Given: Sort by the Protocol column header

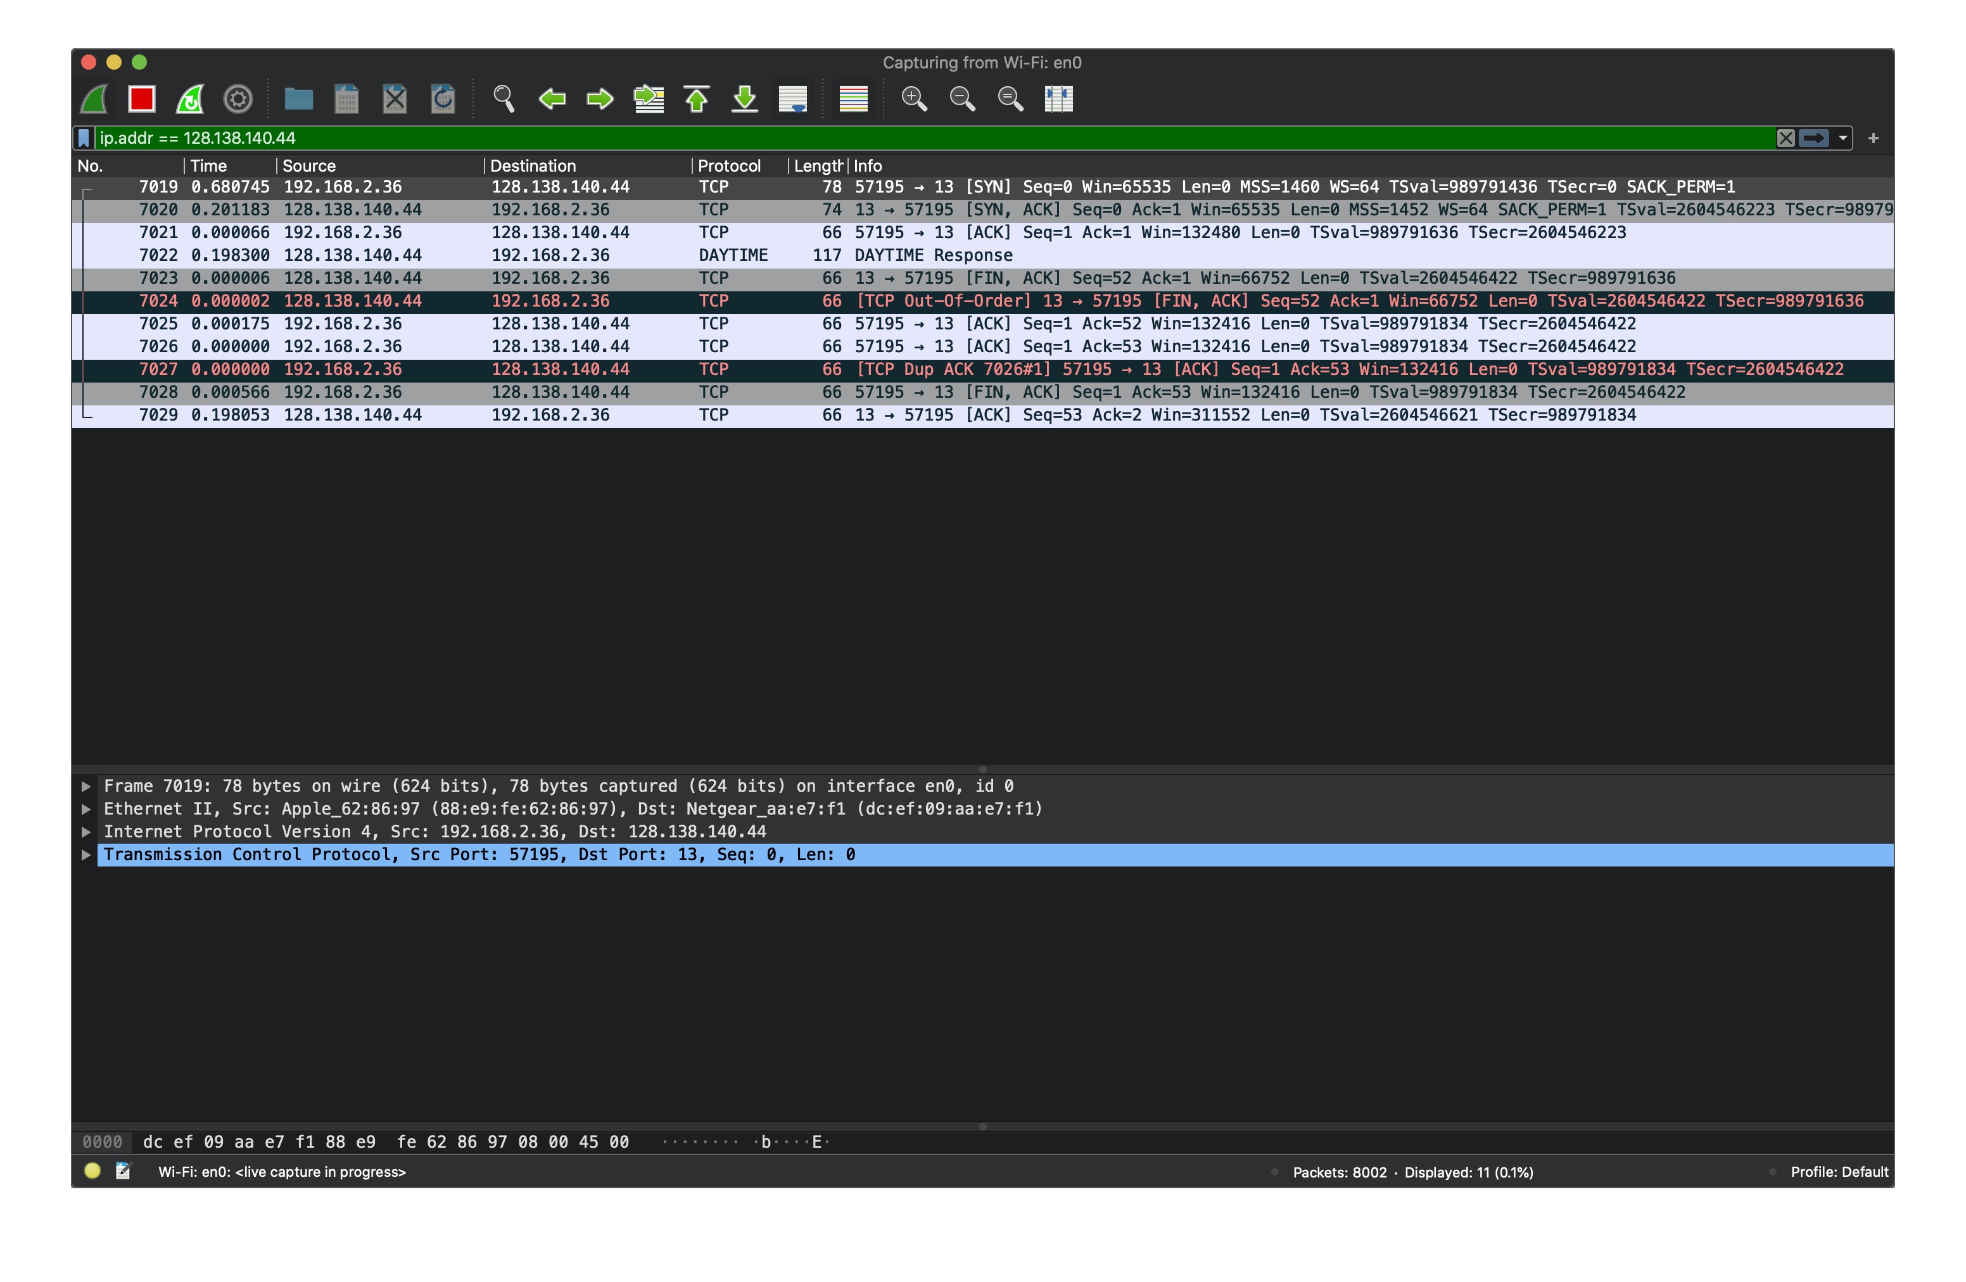Looking at the screenshot, I should [728, 165].
